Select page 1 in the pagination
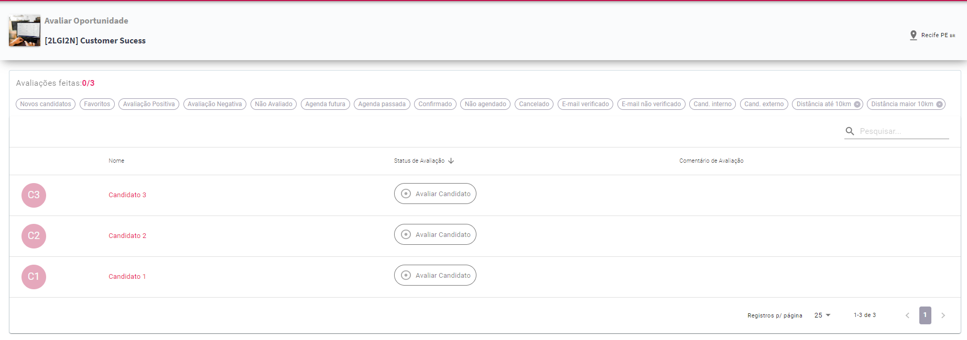967x340 pixels. tap(925, 315)
